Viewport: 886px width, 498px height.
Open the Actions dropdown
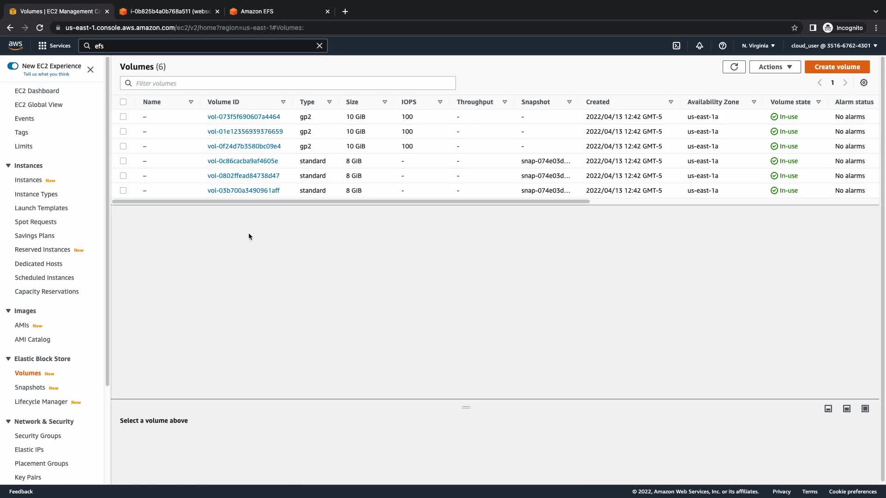(775, 67)
